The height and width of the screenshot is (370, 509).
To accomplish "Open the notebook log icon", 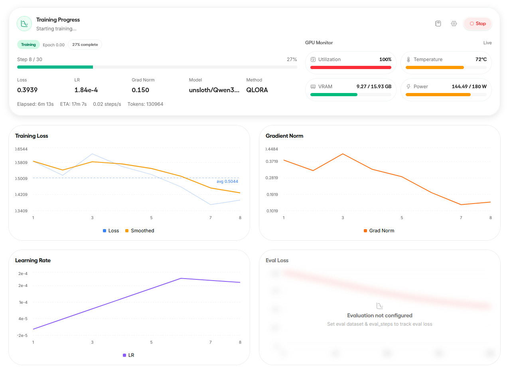I will (438, 24).
